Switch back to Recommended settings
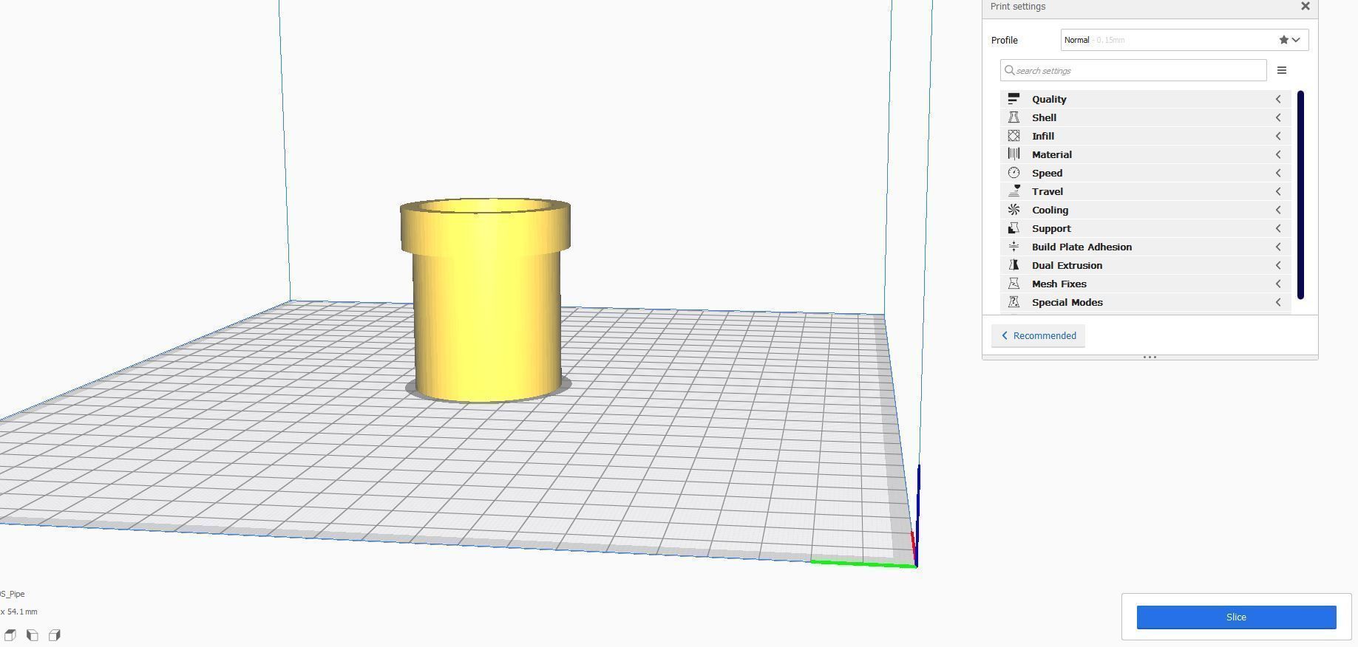Screen dimensions: 1358x647 1038,336
